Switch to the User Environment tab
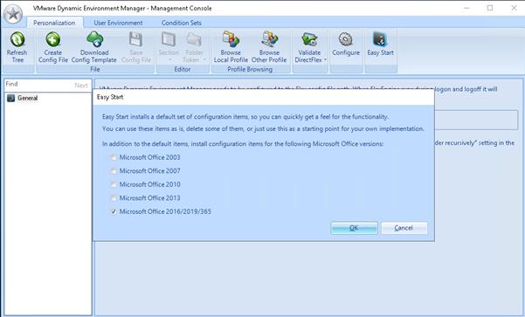525x317 pixels. click(118, 23)
